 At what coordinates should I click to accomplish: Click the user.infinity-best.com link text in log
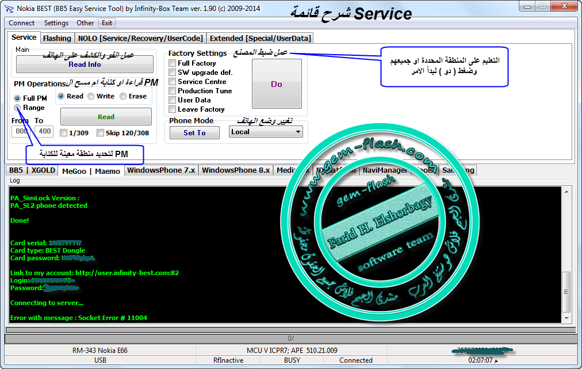[127, 273]
